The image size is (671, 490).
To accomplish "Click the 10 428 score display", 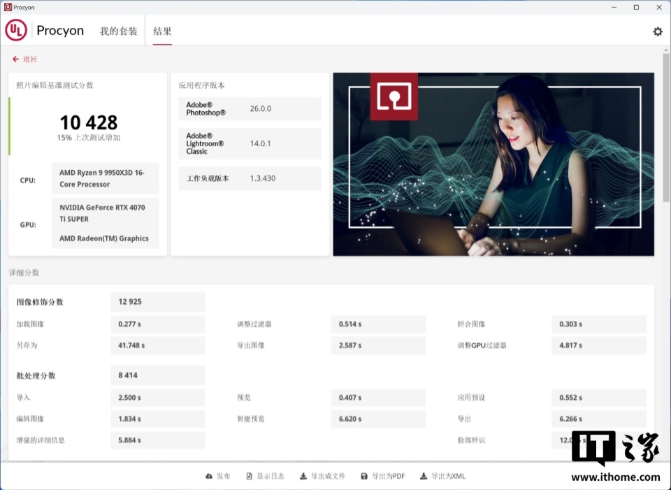I will click(87, 122).
